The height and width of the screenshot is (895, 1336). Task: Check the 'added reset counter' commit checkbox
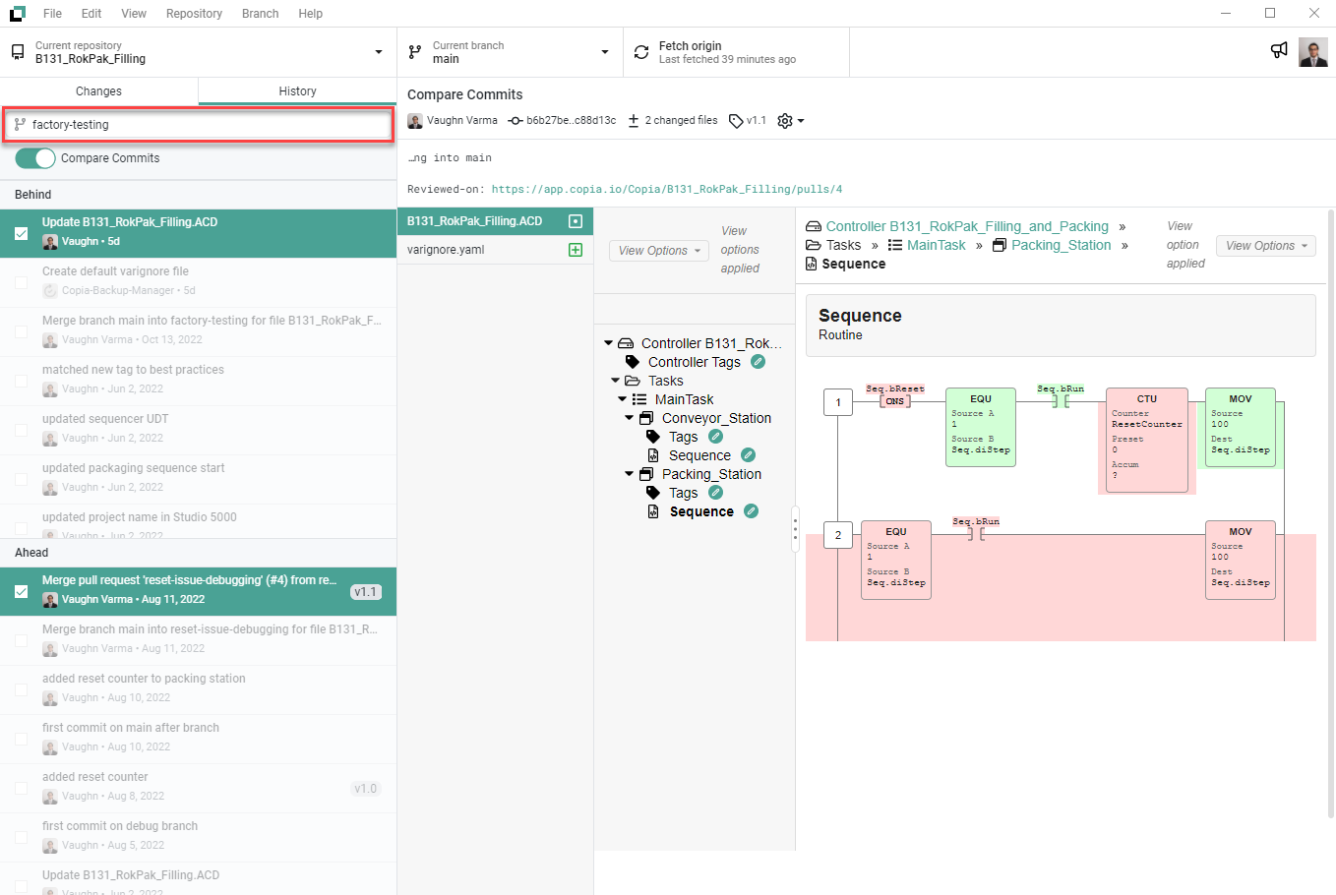22,788
